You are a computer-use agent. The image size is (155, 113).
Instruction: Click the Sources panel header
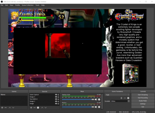coord(45,92)
